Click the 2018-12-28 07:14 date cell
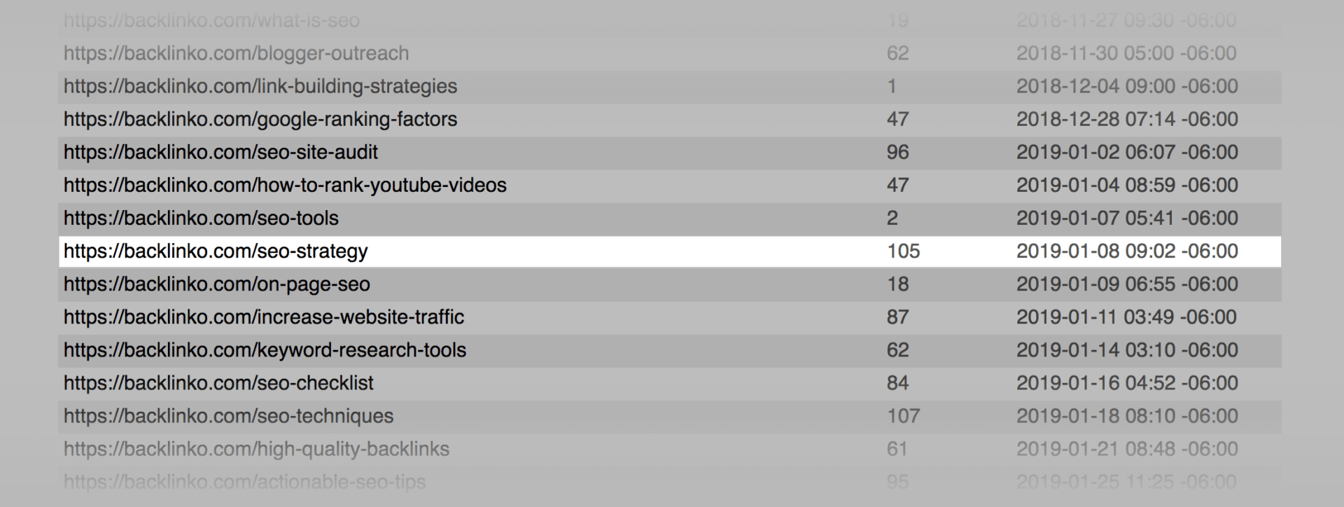 click(1127, 120)
